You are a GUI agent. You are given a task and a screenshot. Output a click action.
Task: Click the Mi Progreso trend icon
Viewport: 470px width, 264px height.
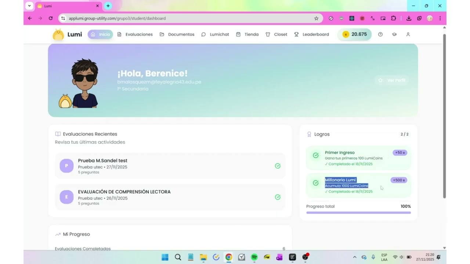58,234
